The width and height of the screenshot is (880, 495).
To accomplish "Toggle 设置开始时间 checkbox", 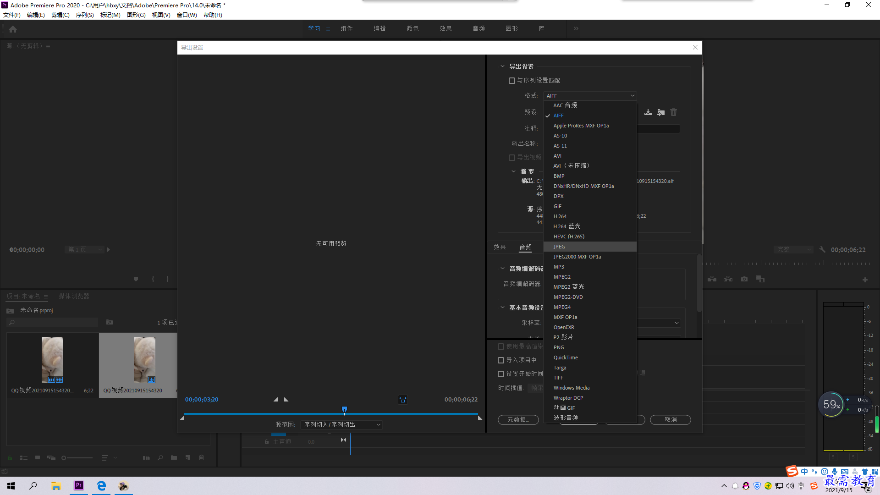I will pos(501,374).
